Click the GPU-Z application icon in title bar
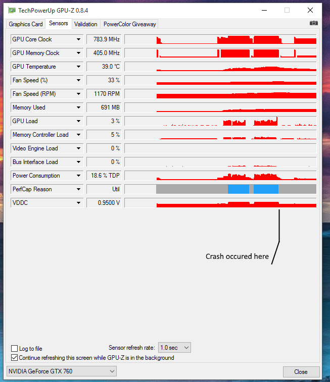The width and height of the screenshot is (330, 382). click(x=12, y=10)
